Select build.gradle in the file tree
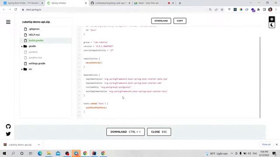Screen dimensions: 280x157 [36, 41]
